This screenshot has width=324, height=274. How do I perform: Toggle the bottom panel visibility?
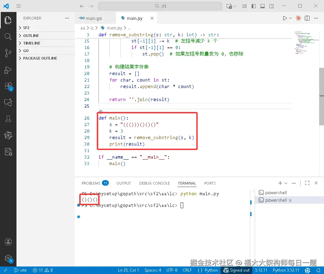pyautogui.click(x=263, y=6)
